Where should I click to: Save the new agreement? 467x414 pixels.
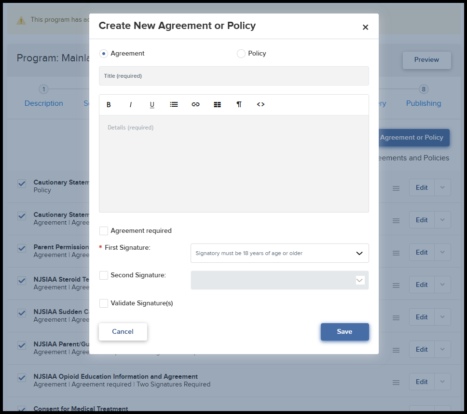click(x=344, y=332)
